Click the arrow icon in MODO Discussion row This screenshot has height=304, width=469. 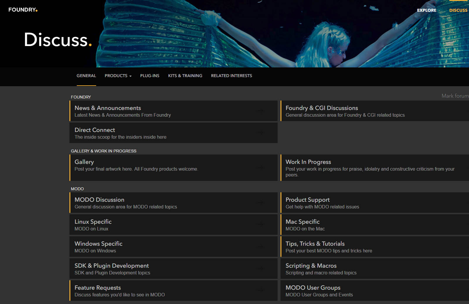tap(260, 203)
